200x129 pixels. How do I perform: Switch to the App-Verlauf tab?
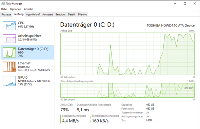33,15
